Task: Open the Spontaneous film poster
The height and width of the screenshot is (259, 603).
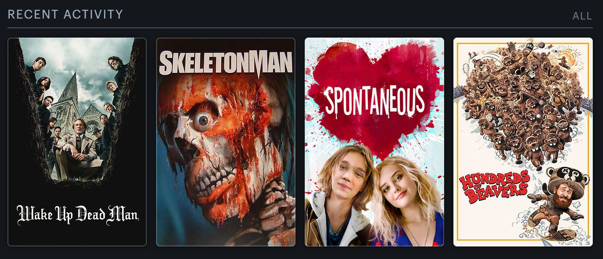Action: [374, 142]
